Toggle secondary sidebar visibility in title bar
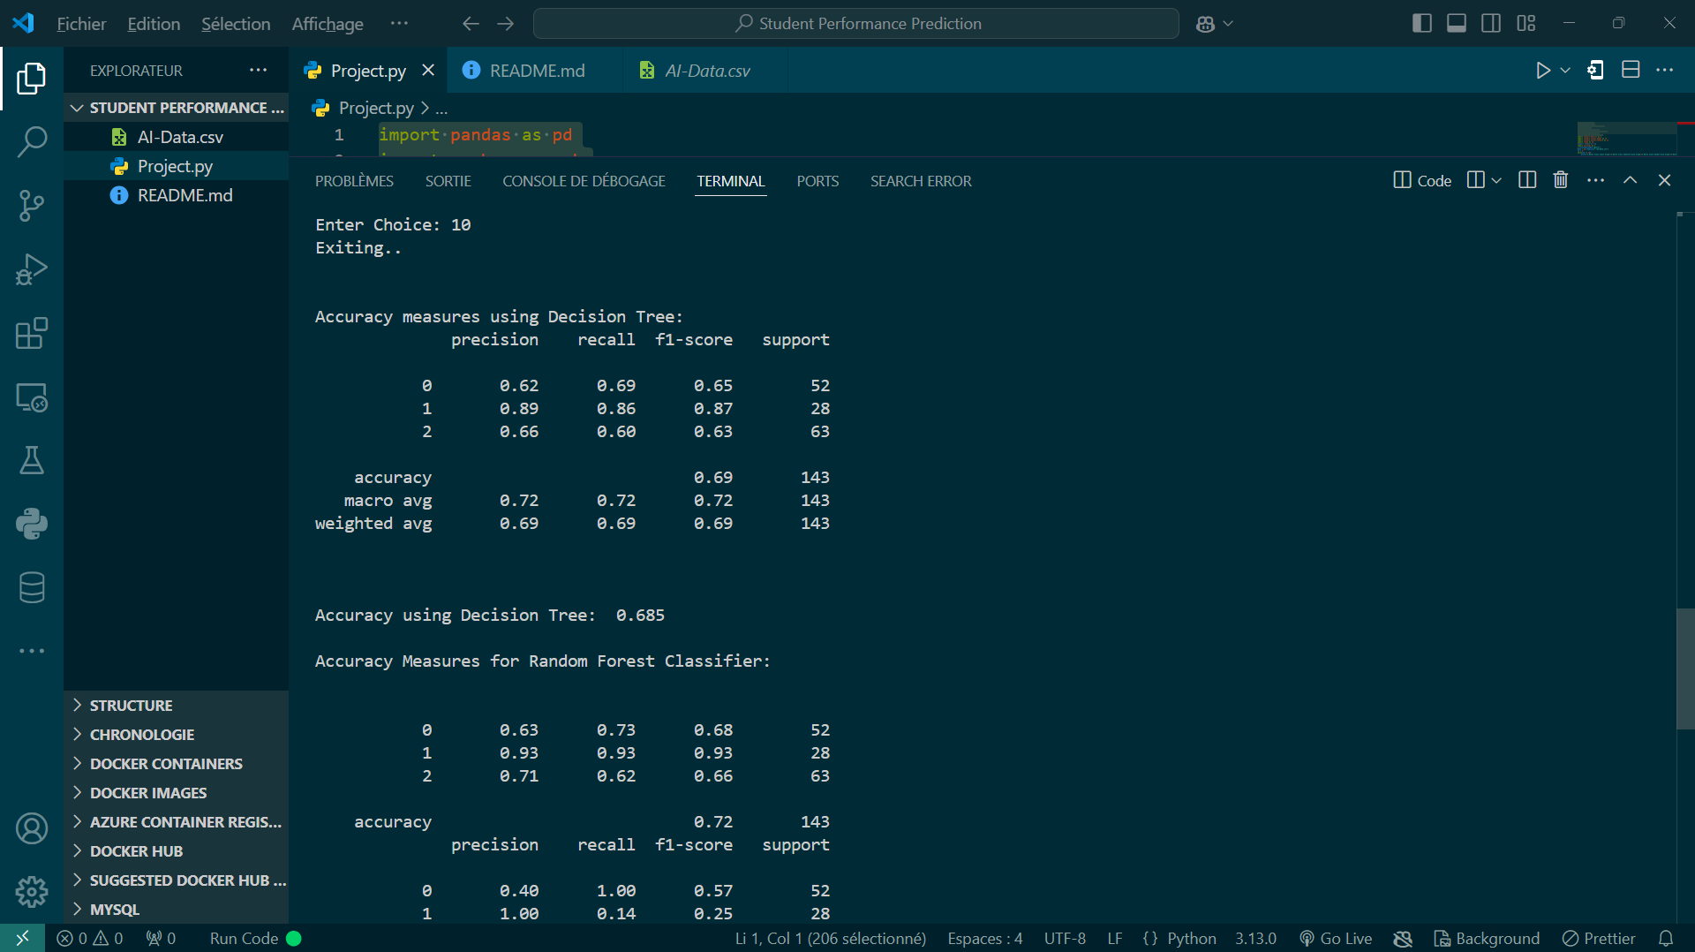The width and height of the screenshot is (1695, 952). [x=1491, y=24]
